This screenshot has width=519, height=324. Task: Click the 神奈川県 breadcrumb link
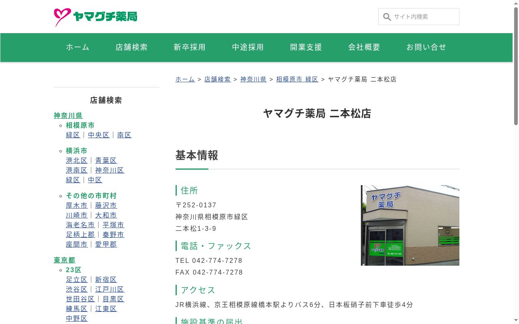[253, 79]
